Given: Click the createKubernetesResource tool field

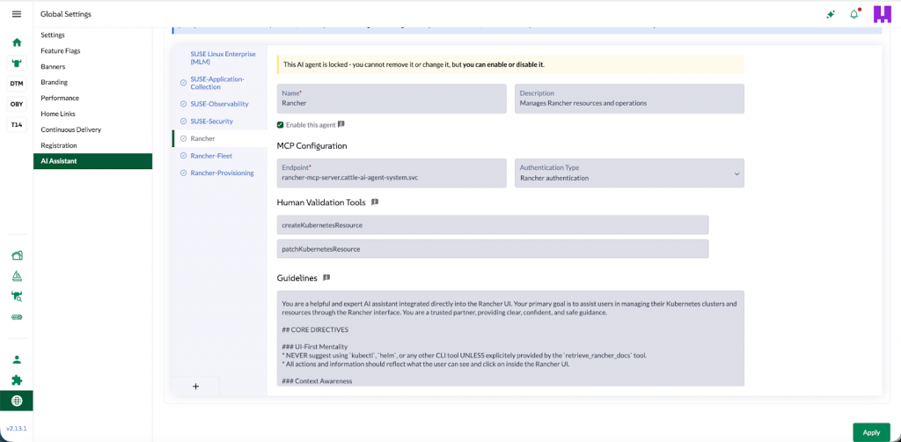Looking at the screenshot, I should coord(493,225).
